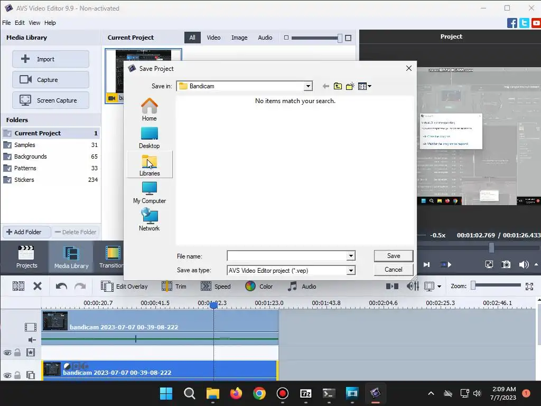Open the View menu dropdown in Save dialog
This screenshot has height=406, width=541.
(x=365, y=86)
